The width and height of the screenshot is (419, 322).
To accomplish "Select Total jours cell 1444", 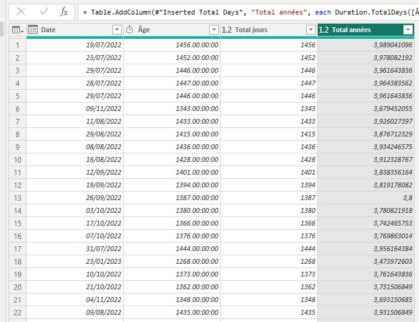I will tap(269, 249).
